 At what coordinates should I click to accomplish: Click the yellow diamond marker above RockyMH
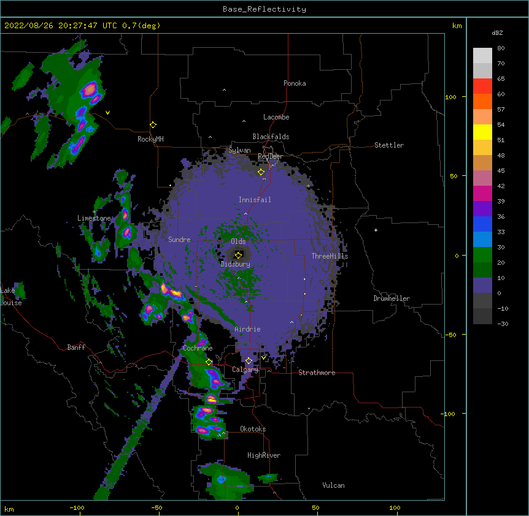[153, 125]
